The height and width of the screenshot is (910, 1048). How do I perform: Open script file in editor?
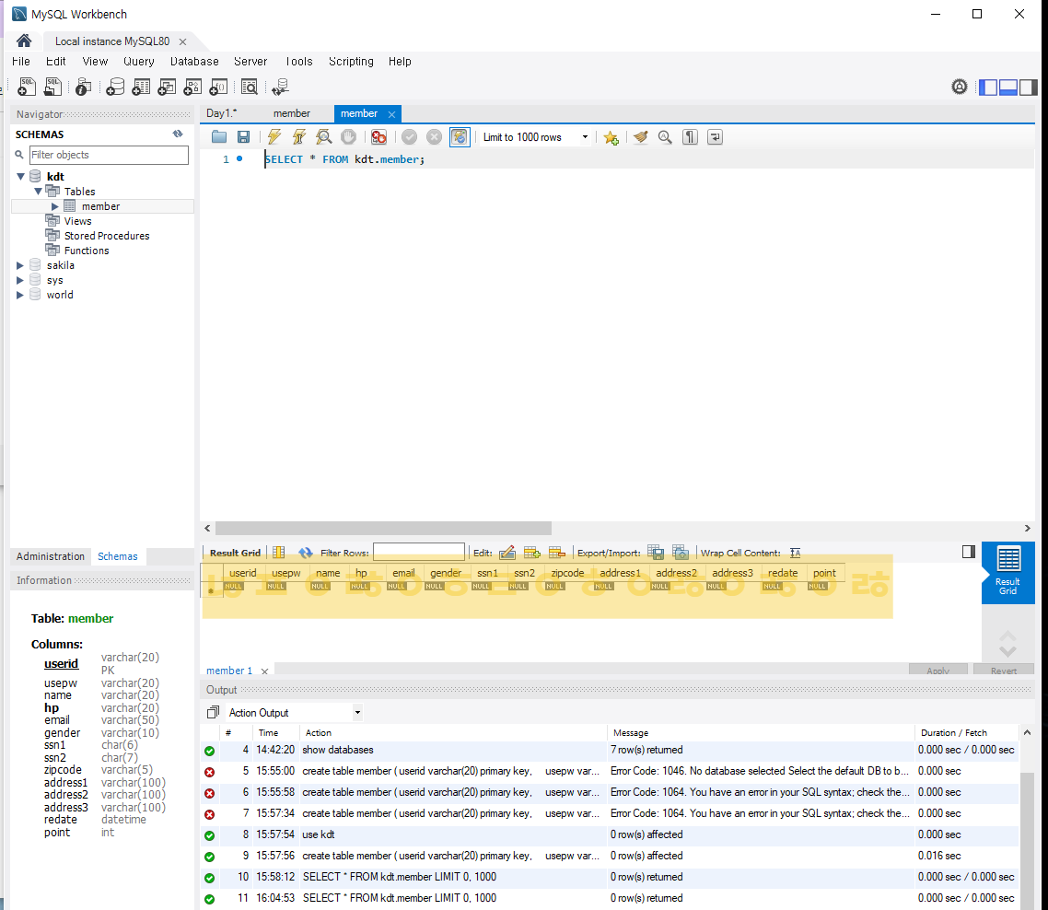(x=219, y=137)
